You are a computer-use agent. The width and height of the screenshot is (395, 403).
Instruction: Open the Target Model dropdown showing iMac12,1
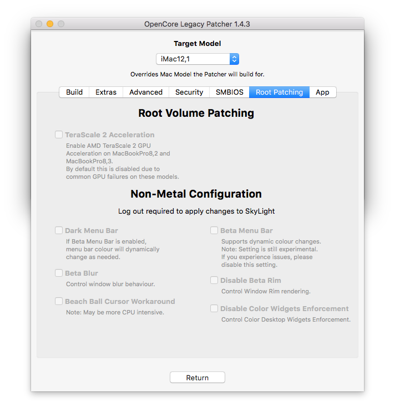pos(197,59)
